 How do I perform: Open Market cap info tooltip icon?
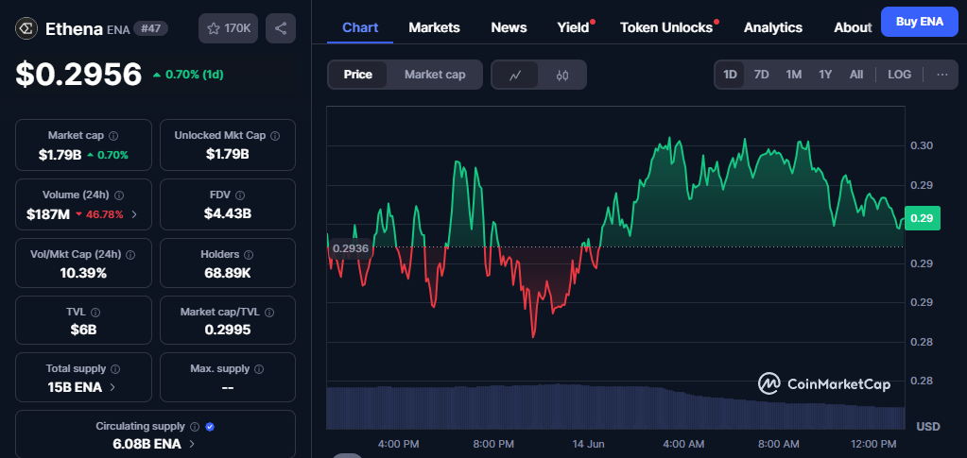coord(114,136)
